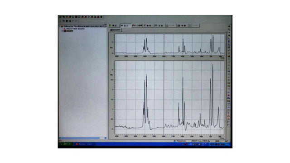Open the first toolbar tab with green icon
The height and width of the screenshot is (163, 290).
point(114,25)
